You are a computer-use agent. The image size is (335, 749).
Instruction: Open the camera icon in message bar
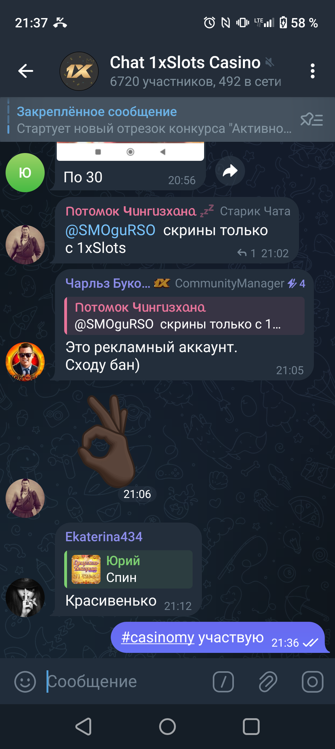click(312, 682)
